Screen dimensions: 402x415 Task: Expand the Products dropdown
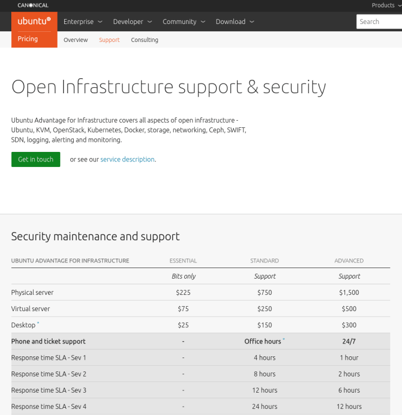[x=386, y=5]
